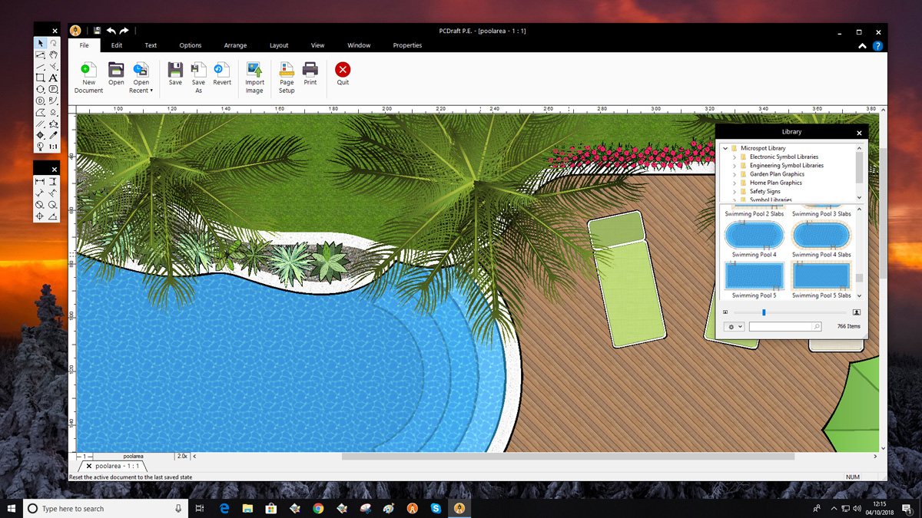Select the Swimming Pool 4 thumbnail
The image size is (922, 518).
pyautogui.click(x=754, y=236)
